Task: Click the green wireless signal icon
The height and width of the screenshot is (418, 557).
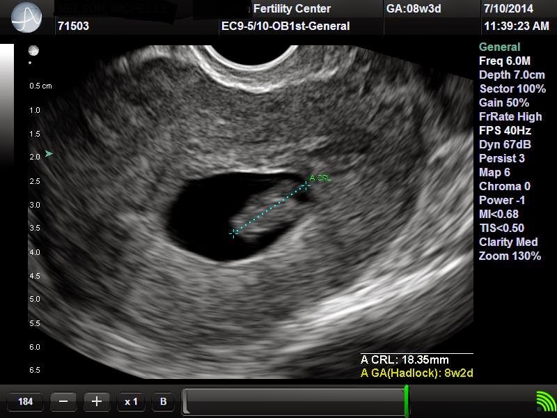Action: [x=547, y=401]
